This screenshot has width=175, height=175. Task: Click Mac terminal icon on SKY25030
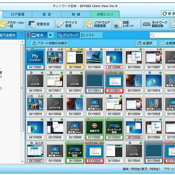[75, 126]
